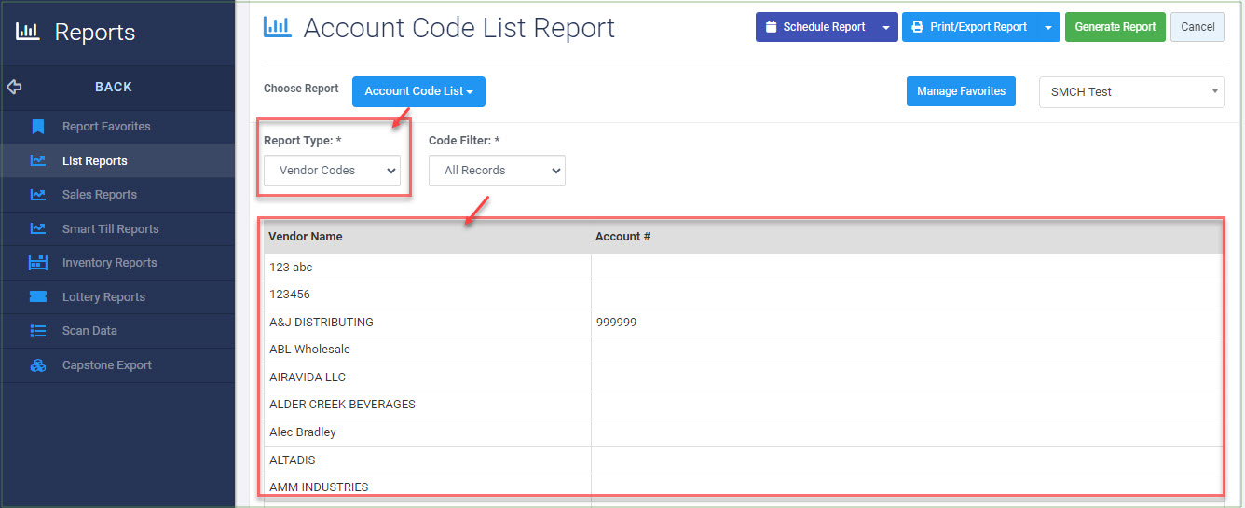Click the Smart Till Reports chart icon
The image size is (1245, 508).
click(x=37, y=228)
